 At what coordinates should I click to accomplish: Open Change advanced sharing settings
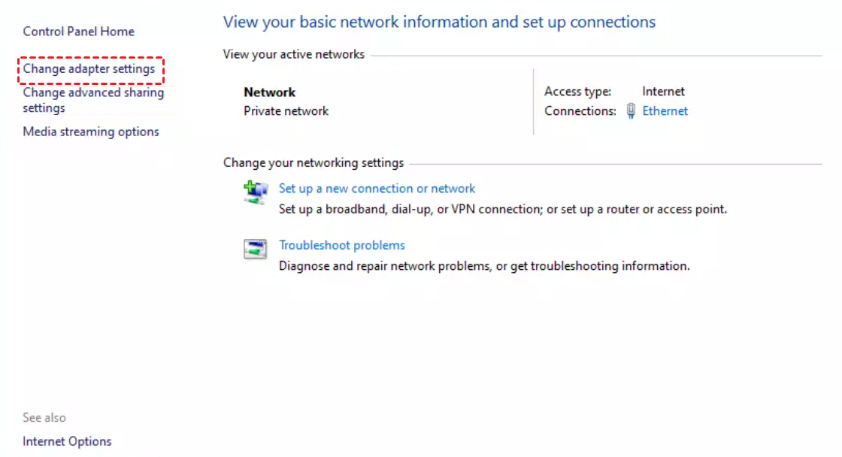pos(93,100)
